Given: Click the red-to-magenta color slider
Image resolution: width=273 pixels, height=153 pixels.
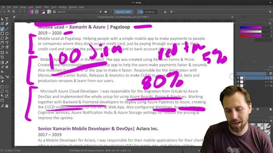Looking at the screenshot, I should tap(251, 36).
